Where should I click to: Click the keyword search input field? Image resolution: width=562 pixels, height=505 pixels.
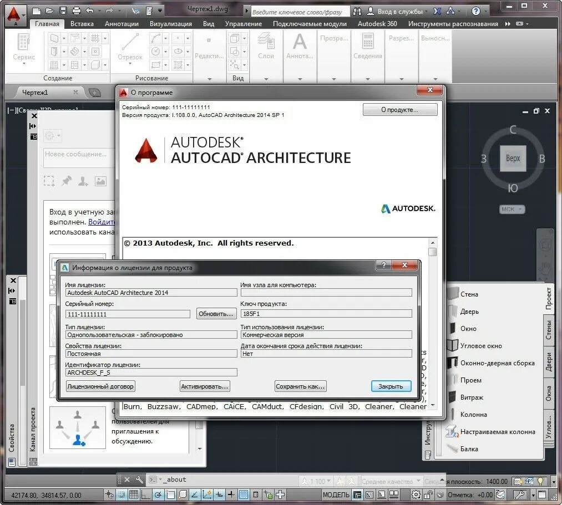click(300, 12)
